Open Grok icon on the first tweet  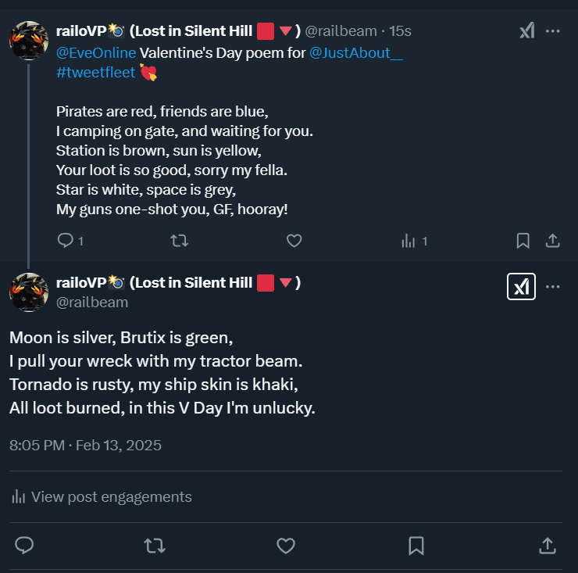pos(527,31)
